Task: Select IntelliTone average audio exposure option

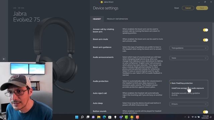Action: (189, 88)
